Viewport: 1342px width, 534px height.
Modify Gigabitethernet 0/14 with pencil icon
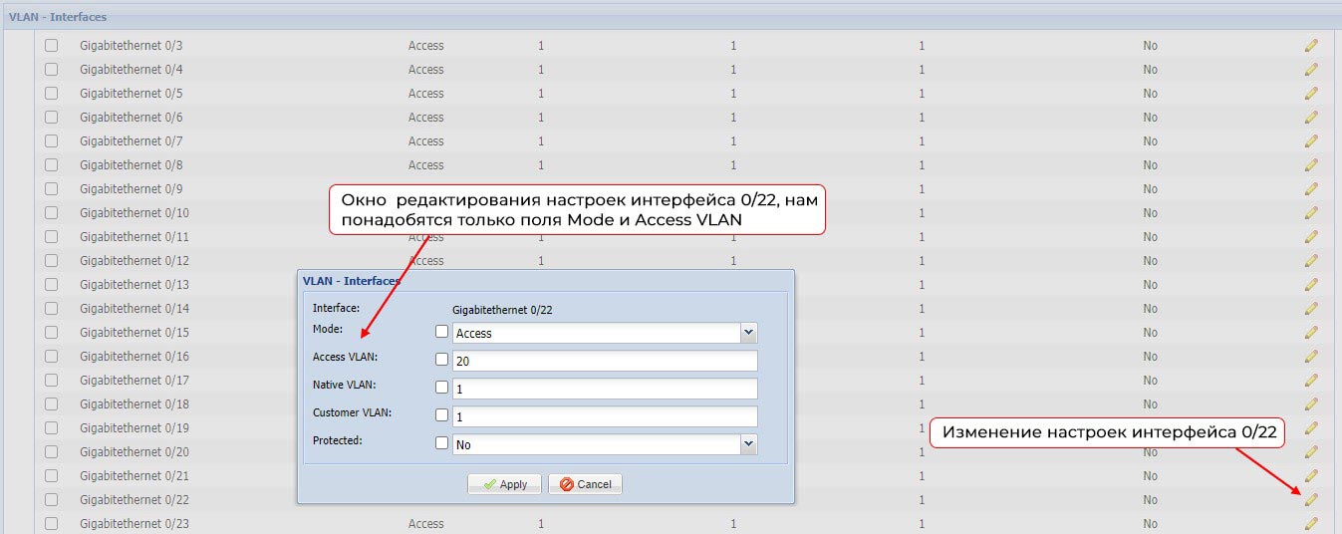pos(1311,309)
